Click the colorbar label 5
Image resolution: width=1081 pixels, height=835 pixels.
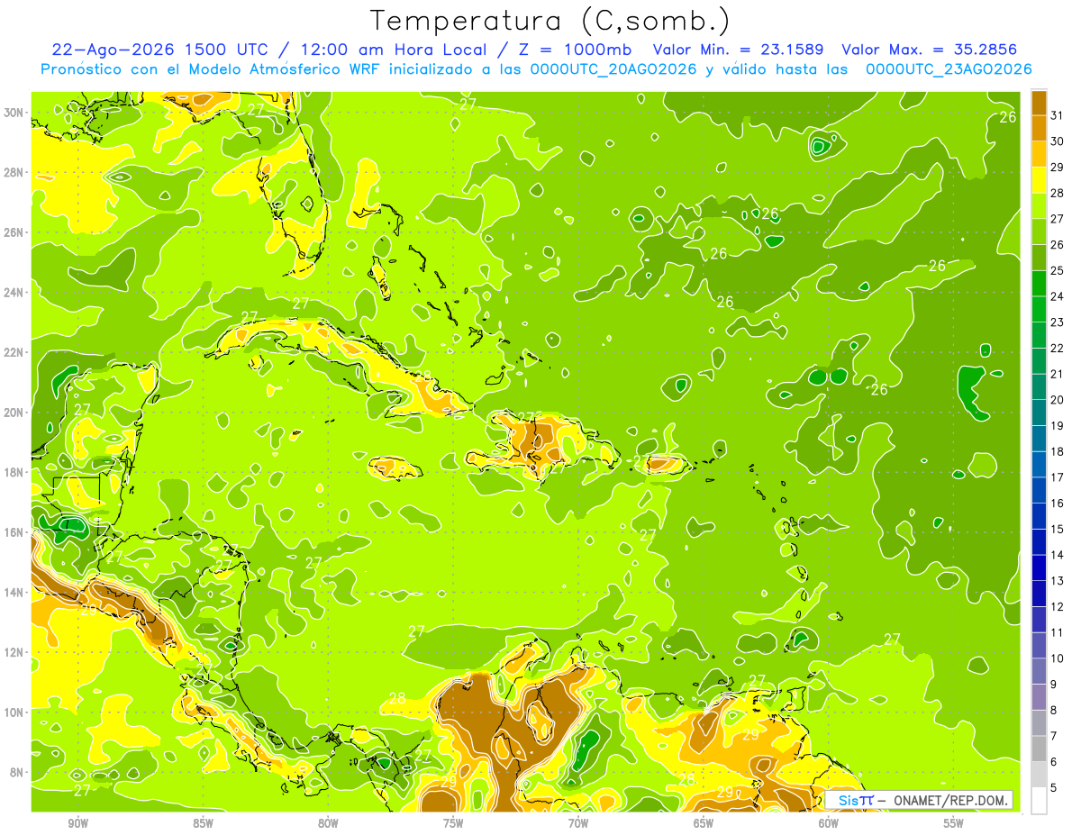(x=1054, y=788)
